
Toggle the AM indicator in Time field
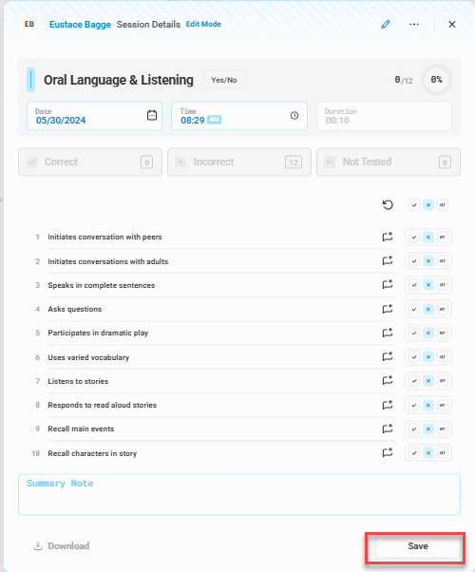[x=214, y=120]
